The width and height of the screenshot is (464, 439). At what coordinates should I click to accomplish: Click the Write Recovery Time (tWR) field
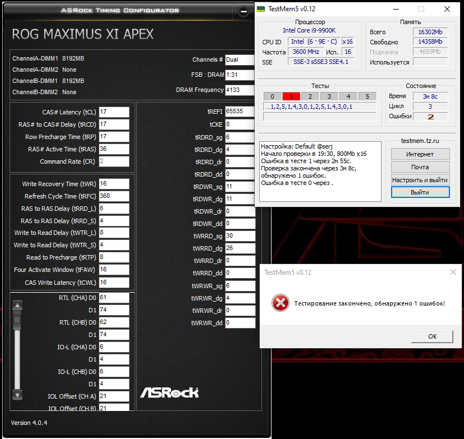tap(114, 184)
